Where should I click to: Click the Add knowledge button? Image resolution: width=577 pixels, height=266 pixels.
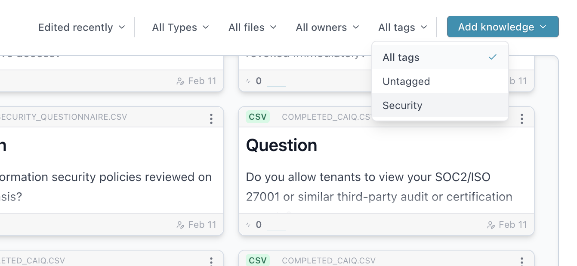coord(495,26)
